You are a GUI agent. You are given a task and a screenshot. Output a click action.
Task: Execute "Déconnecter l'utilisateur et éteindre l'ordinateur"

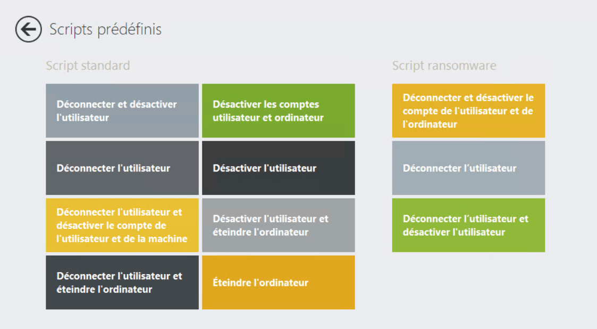click(x=122, y=283)
